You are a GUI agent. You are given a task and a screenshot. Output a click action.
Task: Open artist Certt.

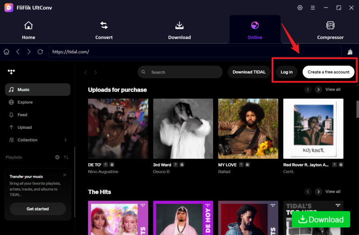pyautogui.click(x=289, y=172)
